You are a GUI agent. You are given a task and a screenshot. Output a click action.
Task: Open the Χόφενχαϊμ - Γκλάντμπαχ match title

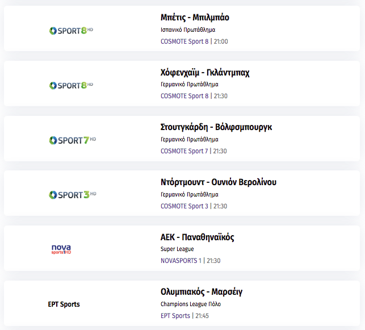tap(205, 73)
